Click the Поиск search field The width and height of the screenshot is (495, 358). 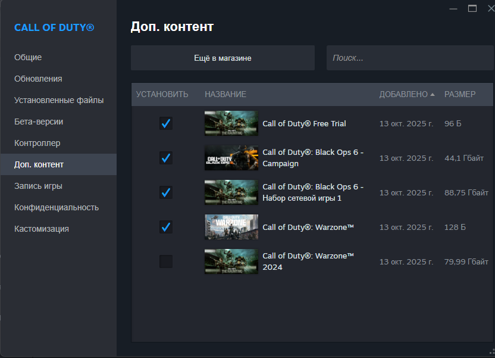pos(410,57)
